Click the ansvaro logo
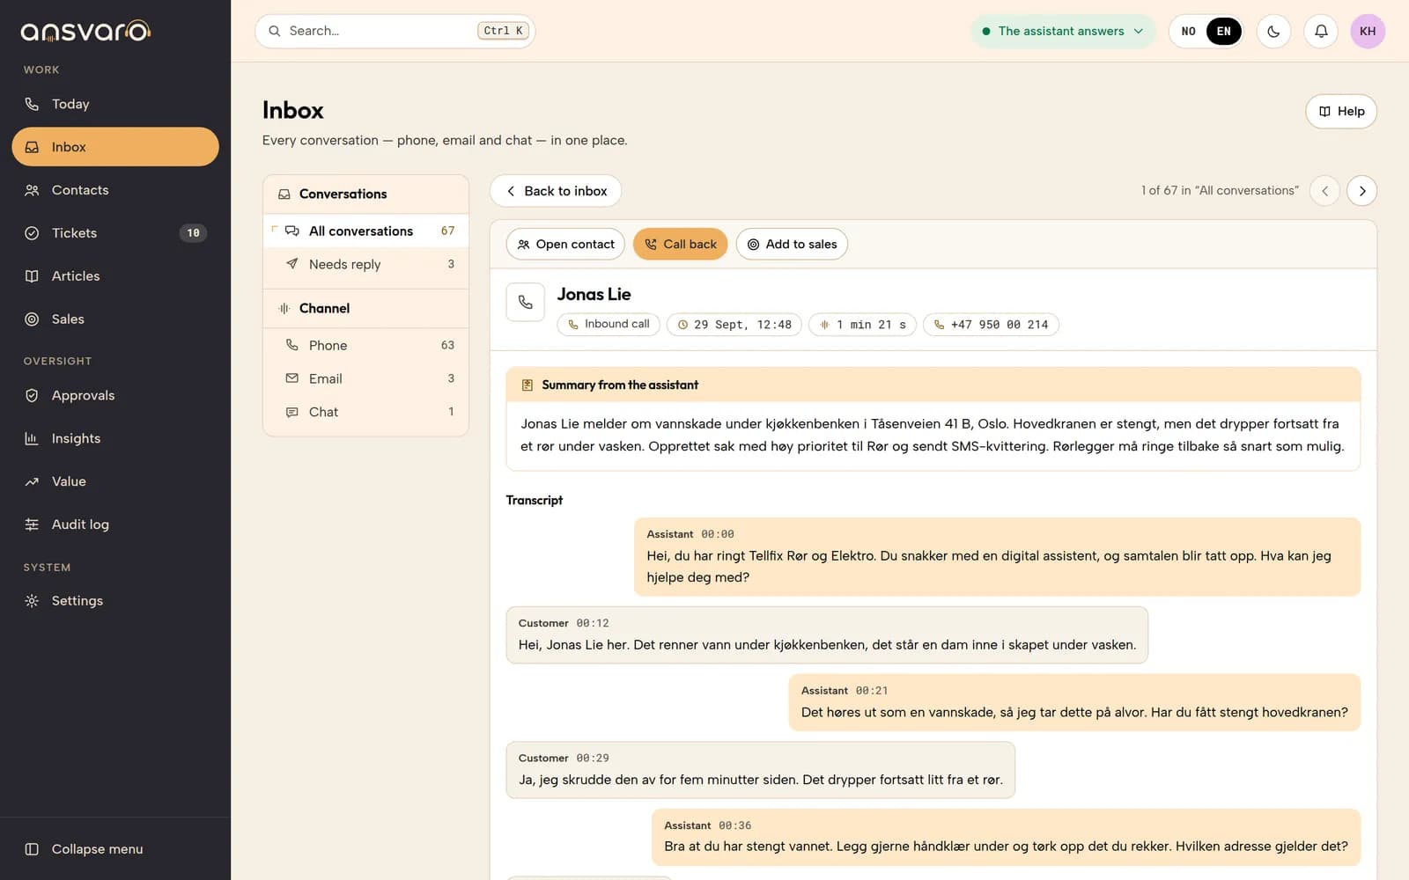The width and height of the screenshot is (1409, 880). [85, 32]
